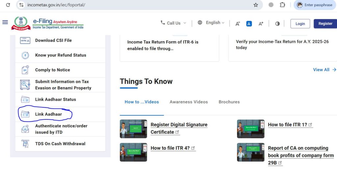Click the Comply to Notice icon
The image size is (337, 170).
coord(25,70)
